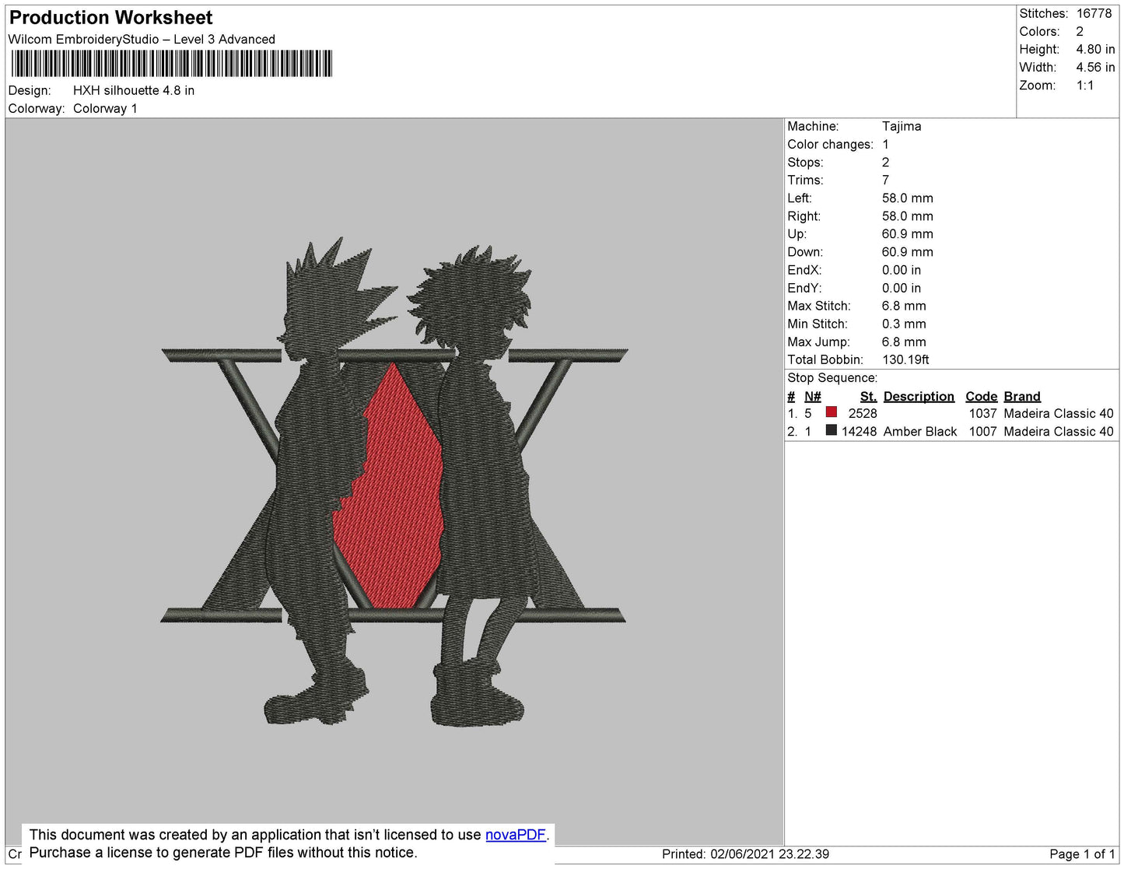The image size is (1124, 869).
Task: Click the Code column header
Action: 981,396
